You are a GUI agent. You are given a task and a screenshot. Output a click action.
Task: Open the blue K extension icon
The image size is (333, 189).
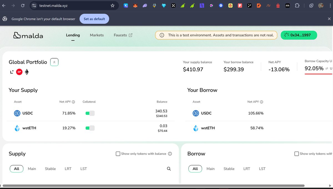[126, 6]
